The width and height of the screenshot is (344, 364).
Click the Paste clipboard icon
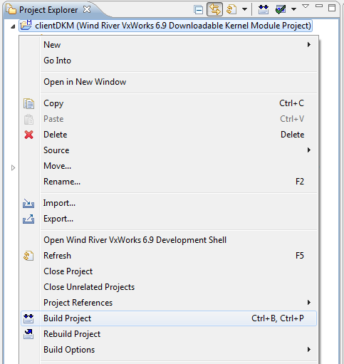click(x=28, y=119)
